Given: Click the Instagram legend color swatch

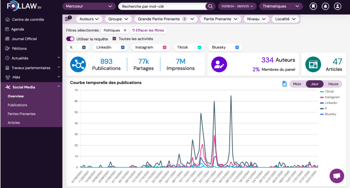Looking at the screenshot, I should 322,97.
